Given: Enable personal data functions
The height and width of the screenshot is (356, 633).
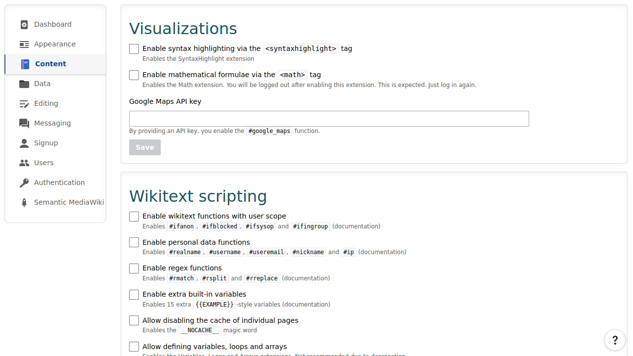Looking at the screenshot, I should tap(134, 242).
